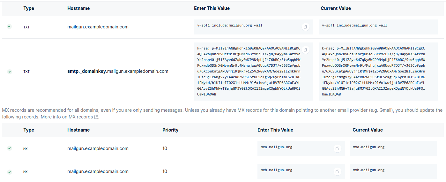
Task: Click the Priority column header
Action: click(x=170, y=130)
